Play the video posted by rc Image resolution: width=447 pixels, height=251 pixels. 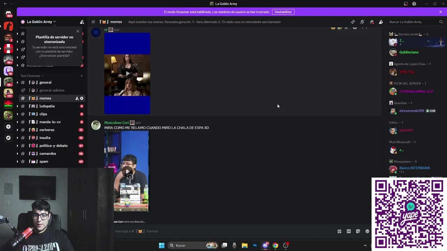[x=127, y=74]
